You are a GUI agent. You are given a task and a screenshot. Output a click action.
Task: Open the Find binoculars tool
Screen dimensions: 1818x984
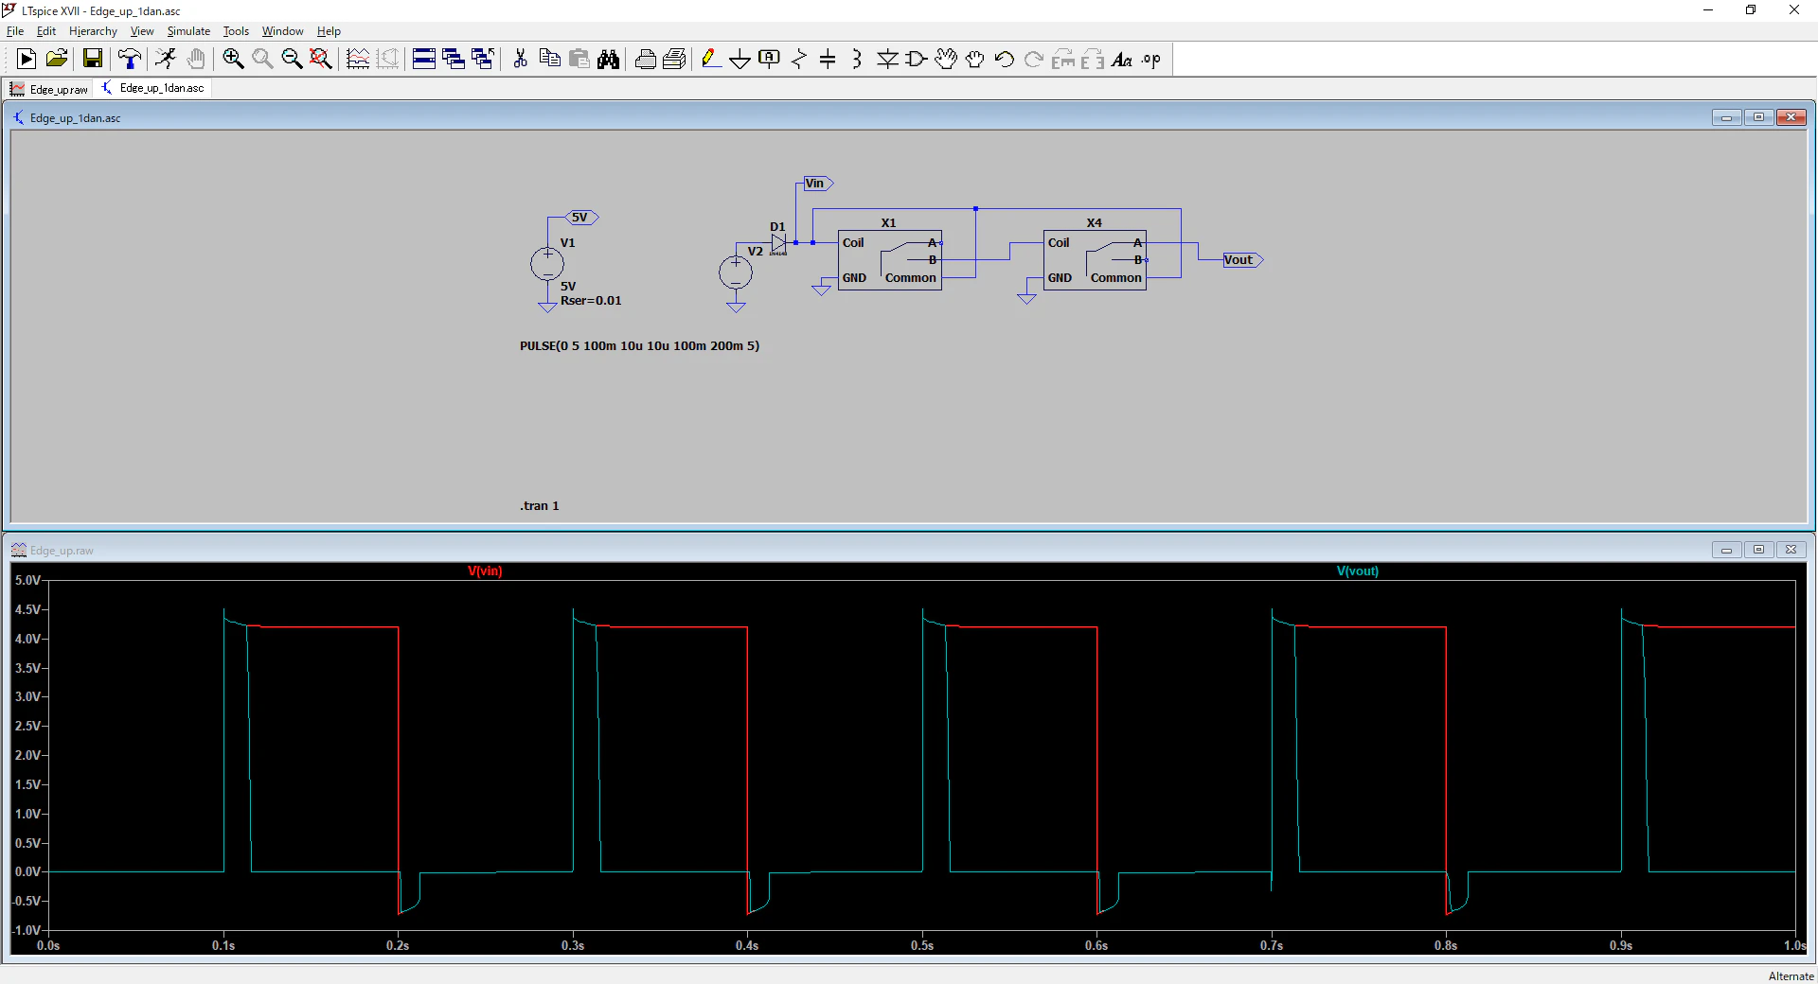click(x=608, y=60)
